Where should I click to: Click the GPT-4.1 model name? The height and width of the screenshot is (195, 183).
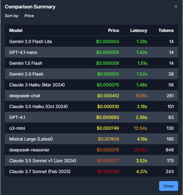[x=17, y=117]
